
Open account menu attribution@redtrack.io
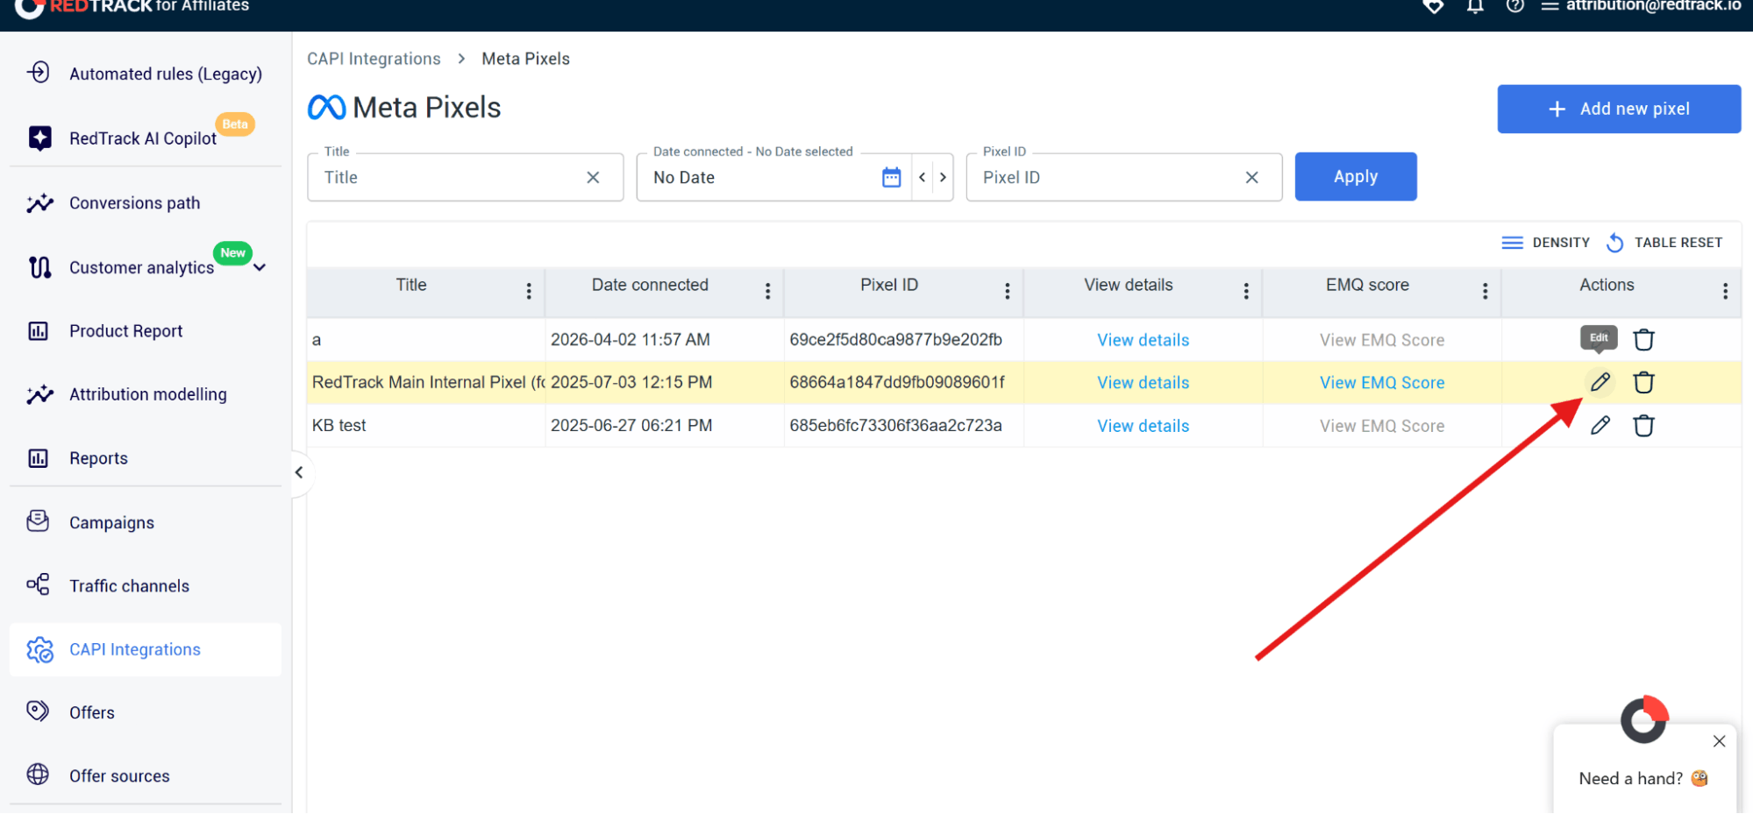coord(1641,6)
